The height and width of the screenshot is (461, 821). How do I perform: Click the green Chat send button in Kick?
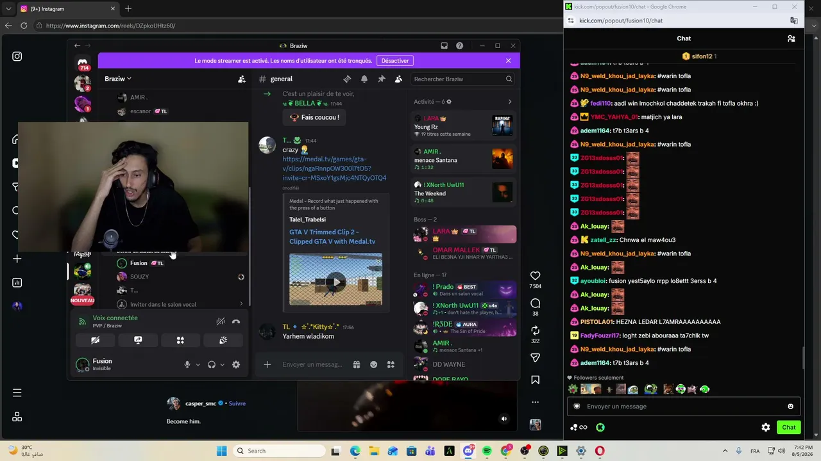[x=789, y=427]
